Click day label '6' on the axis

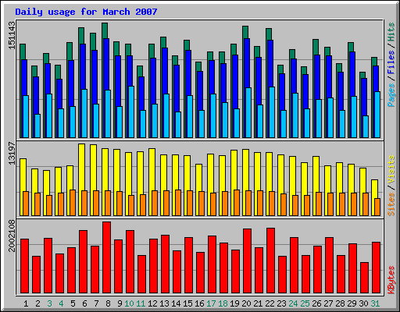[84, 303]
